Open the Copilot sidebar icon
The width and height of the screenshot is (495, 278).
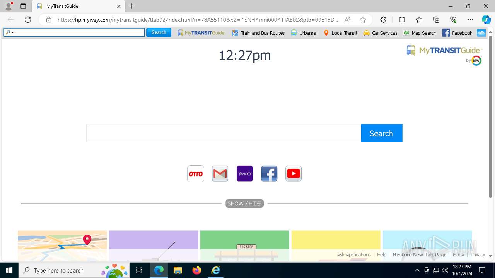[x=486, y=20]
